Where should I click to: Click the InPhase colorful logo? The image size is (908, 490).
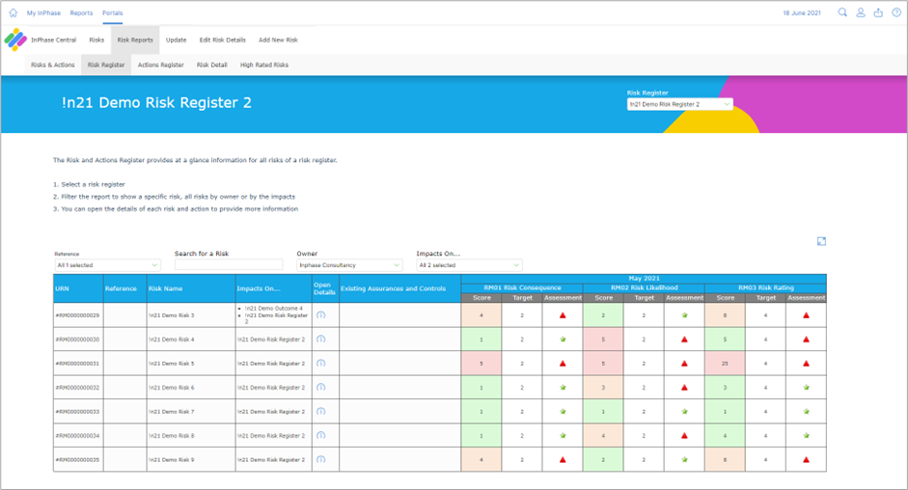click(x=15, y=40)
